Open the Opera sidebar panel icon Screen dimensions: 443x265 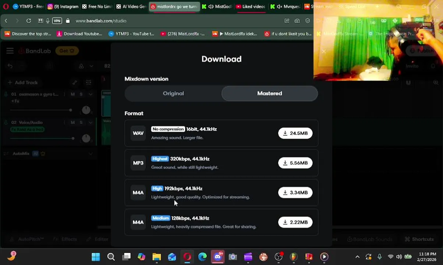(x=40, y=21)
